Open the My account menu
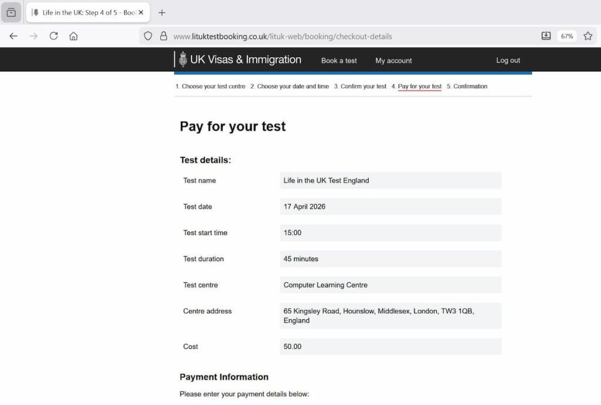Viewport: 601px width, 405px height. 393,61
